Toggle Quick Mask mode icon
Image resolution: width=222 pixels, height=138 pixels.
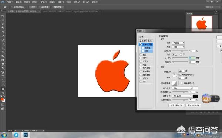[3, 105]
